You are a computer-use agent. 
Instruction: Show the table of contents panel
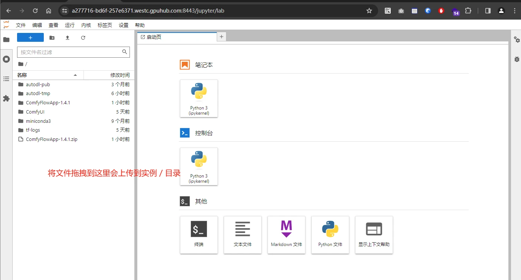[x=6, y=79]
